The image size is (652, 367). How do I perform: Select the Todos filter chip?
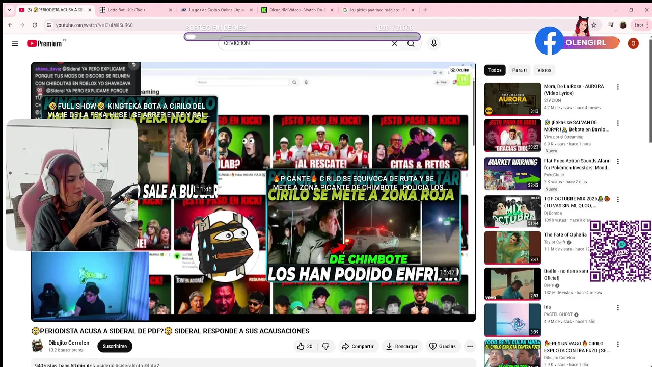point(495,70)
